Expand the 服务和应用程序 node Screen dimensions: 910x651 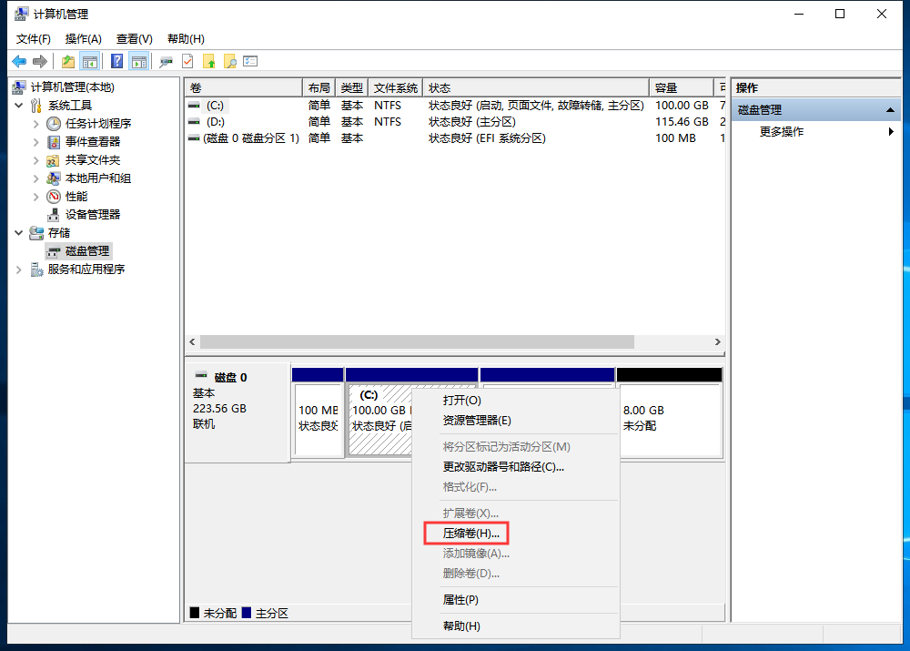(19, 270)
